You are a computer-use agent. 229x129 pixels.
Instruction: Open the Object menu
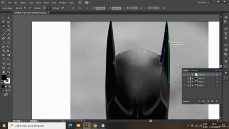[x=23, y=3]
